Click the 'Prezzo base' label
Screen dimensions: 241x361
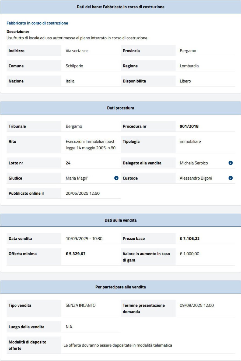[x=134, y=238]
